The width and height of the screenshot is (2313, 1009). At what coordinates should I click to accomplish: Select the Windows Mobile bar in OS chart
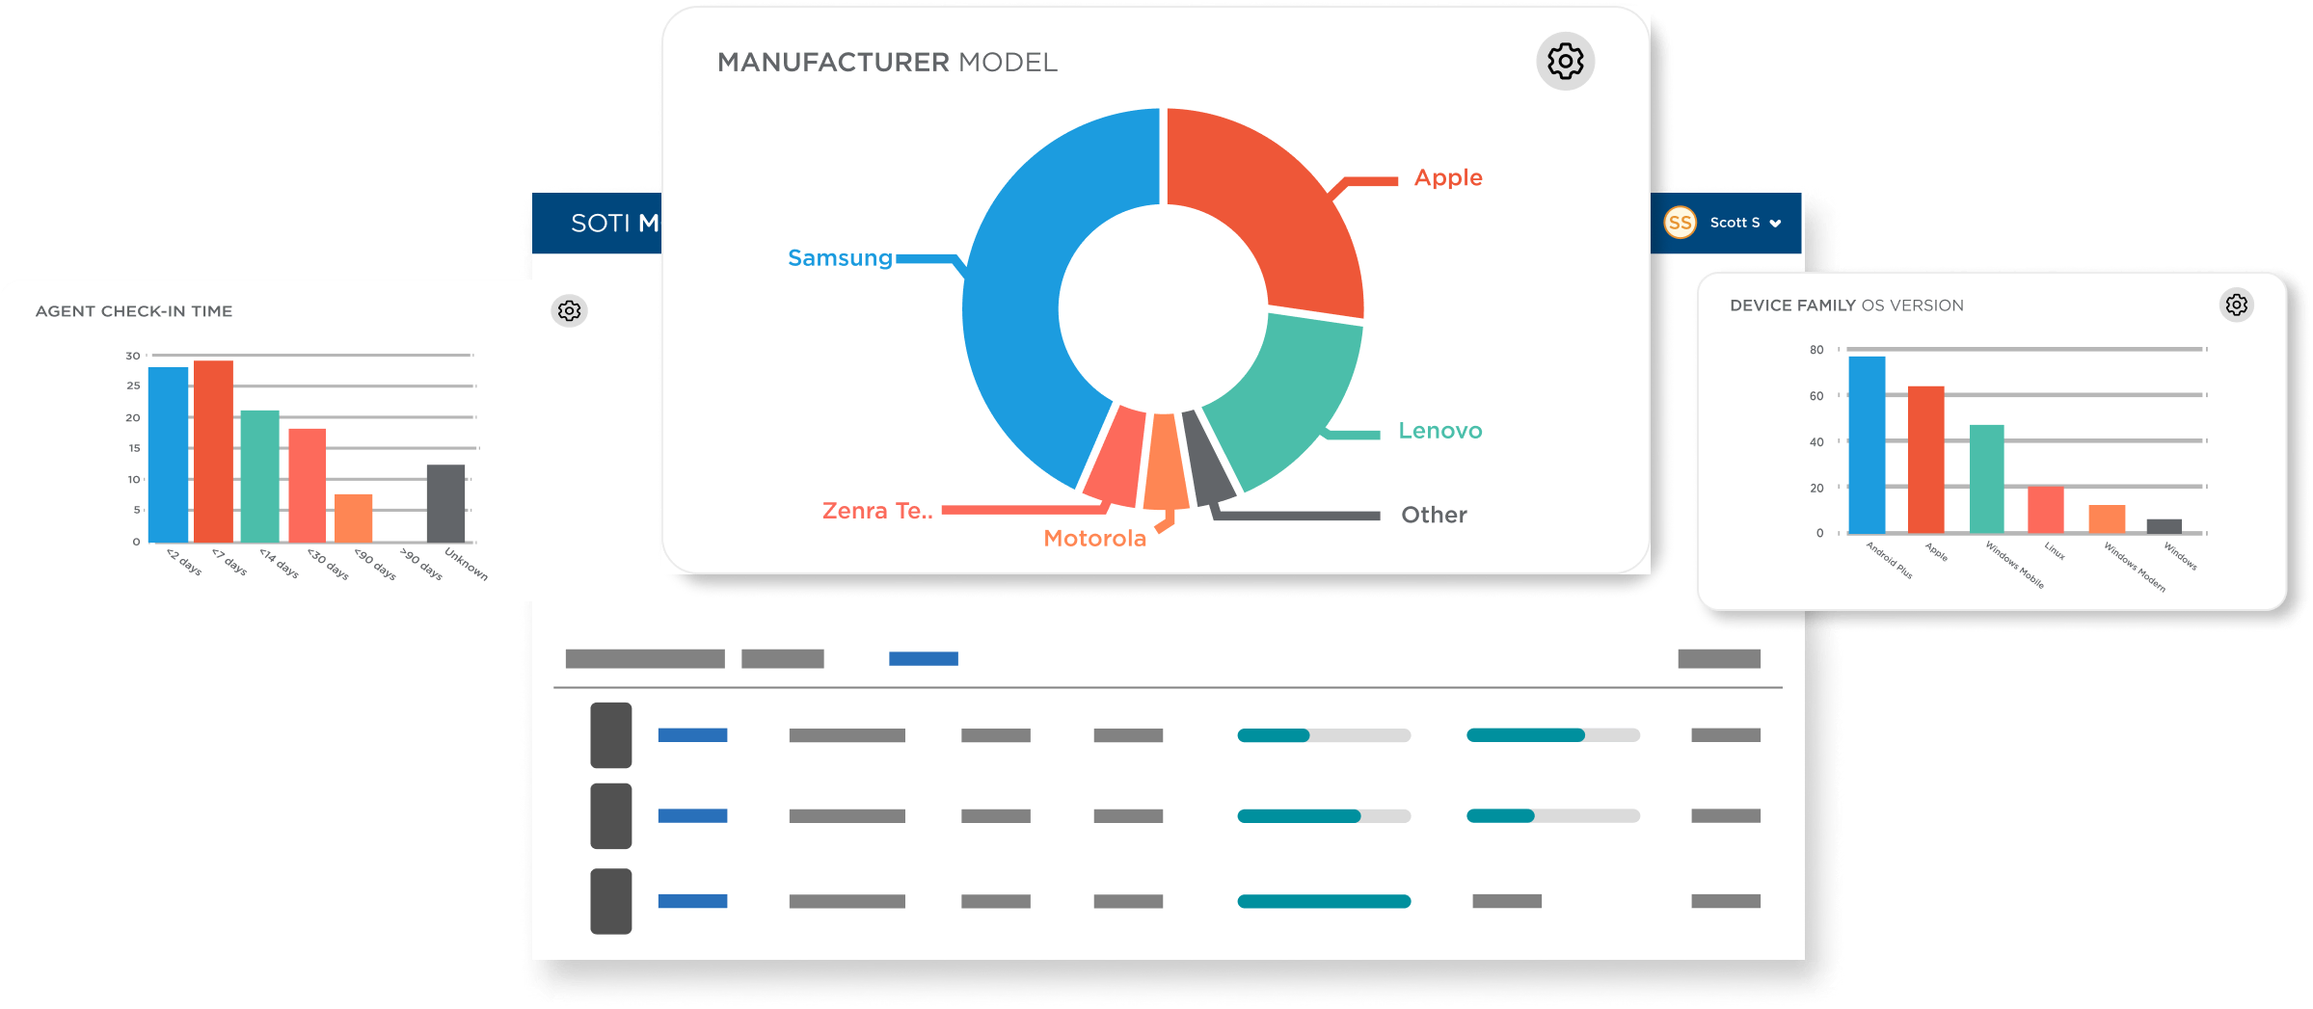1986,479
